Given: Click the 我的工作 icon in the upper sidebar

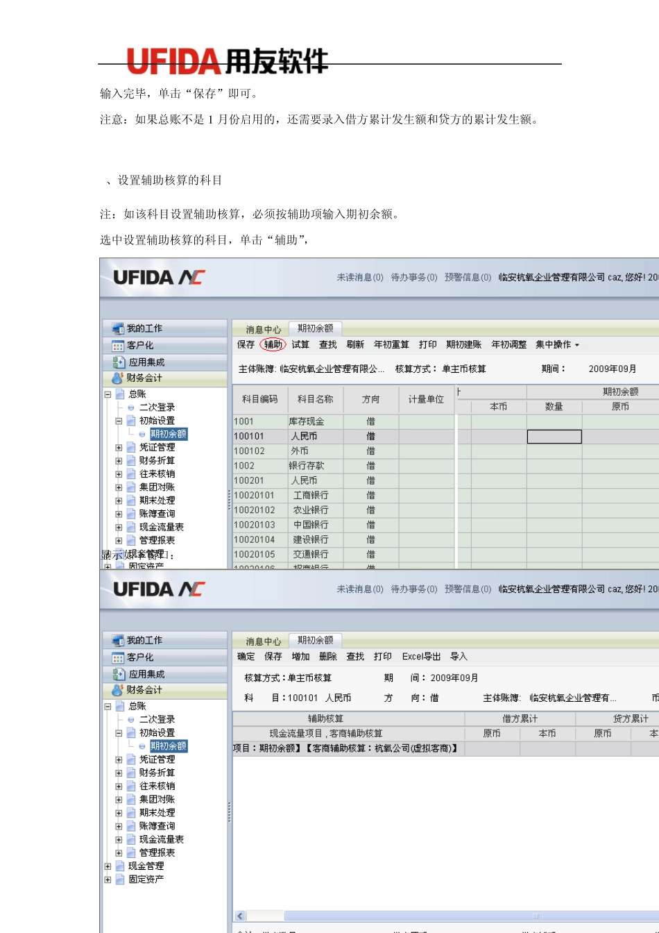Looking at the screenshot, I should (x=117, y=328).
